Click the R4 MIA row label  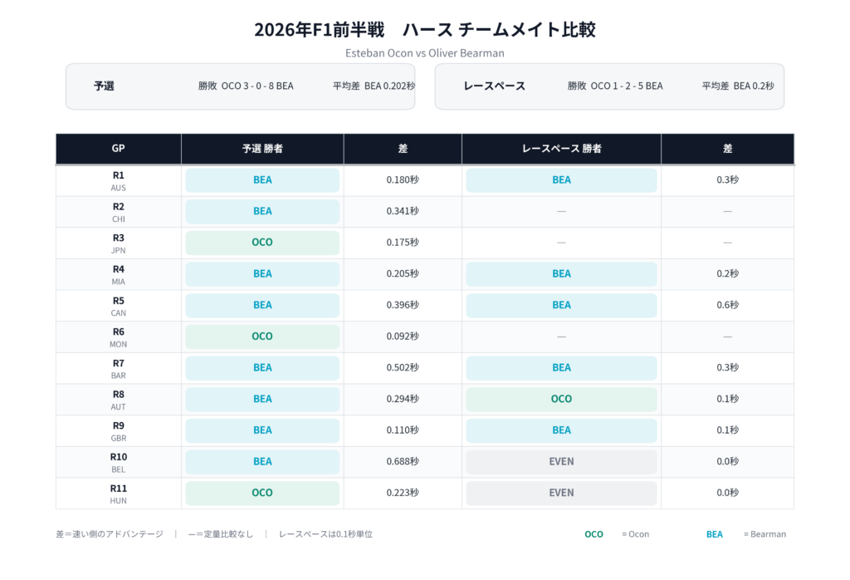118,274
